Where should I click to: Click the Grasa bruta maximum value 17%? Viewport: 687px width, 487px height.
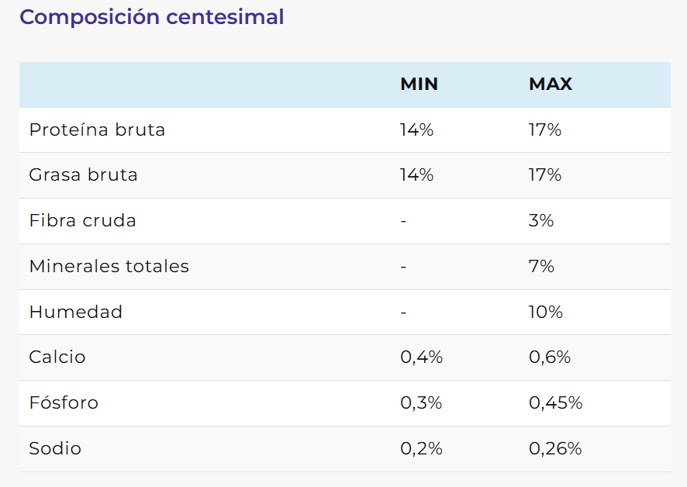[x=545, y=175]
